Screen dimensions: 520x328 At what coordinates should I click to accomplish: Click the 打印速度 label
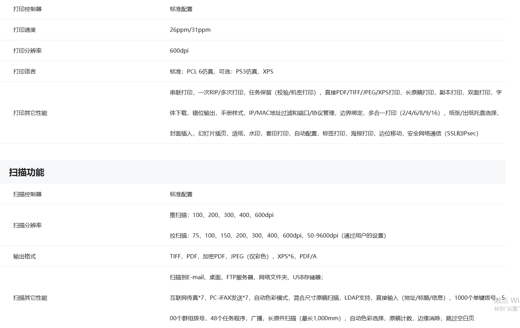(24, 30)
